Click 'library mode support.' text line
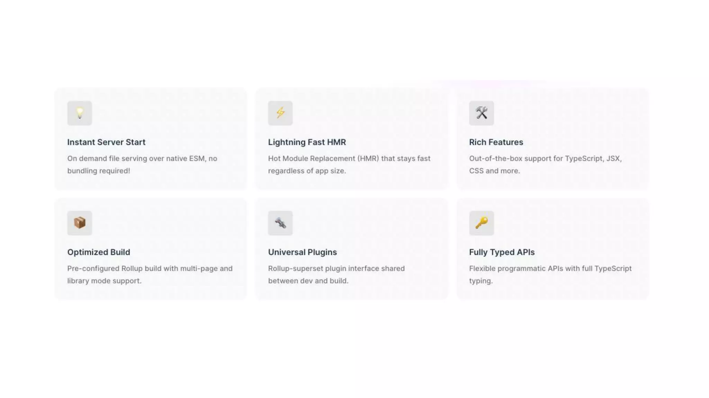This screenshot has height=398, width=709. tap(104, 281)
